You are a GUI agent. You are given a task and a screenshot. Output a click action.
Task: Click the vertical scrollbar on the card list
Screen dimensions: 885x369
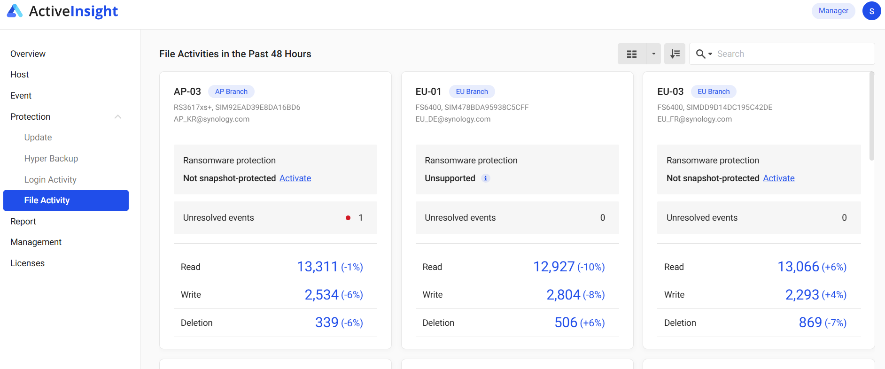click(x=872, y=116)
